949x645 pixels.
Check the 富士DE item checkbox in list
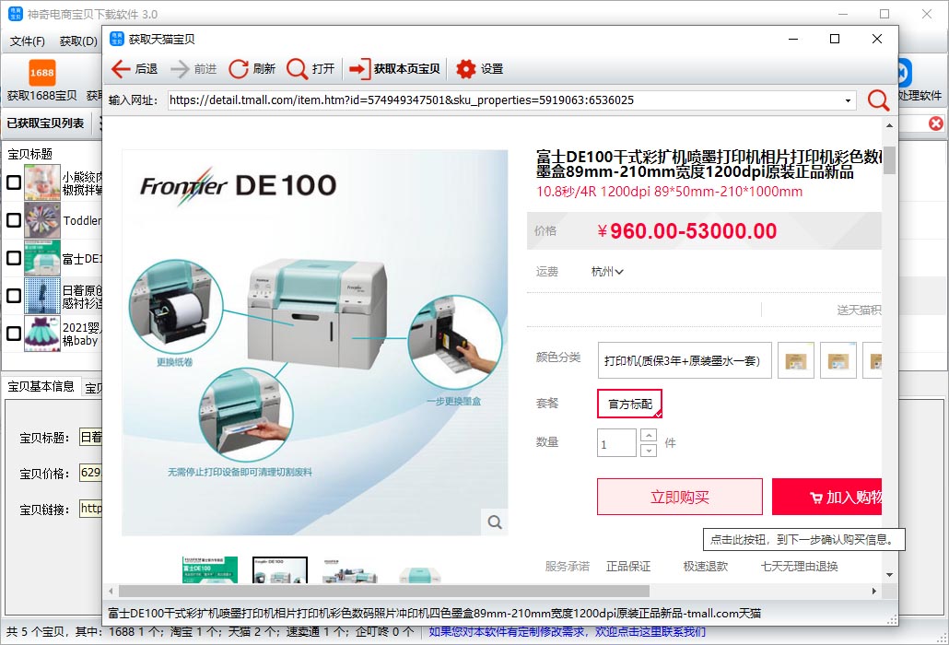point(14,258)
